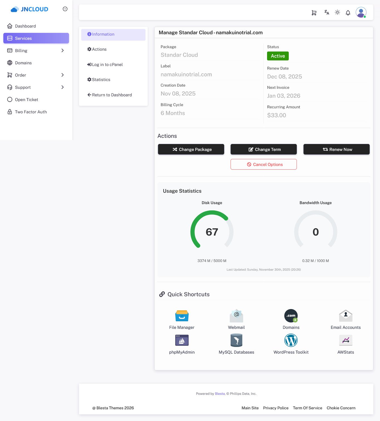Viewport: 380px width, 421px height.
Task: Select Statistics in the service menu
Action: (101, 80)
